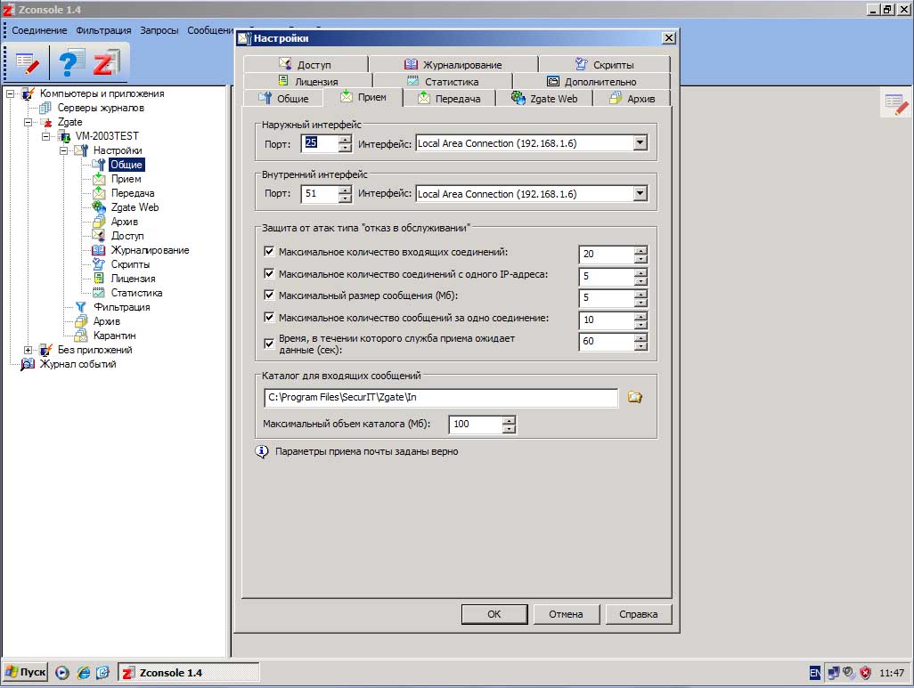Open the Соединение menu
This screenshot has height=688, width=914.
click(x=39, y=30)
